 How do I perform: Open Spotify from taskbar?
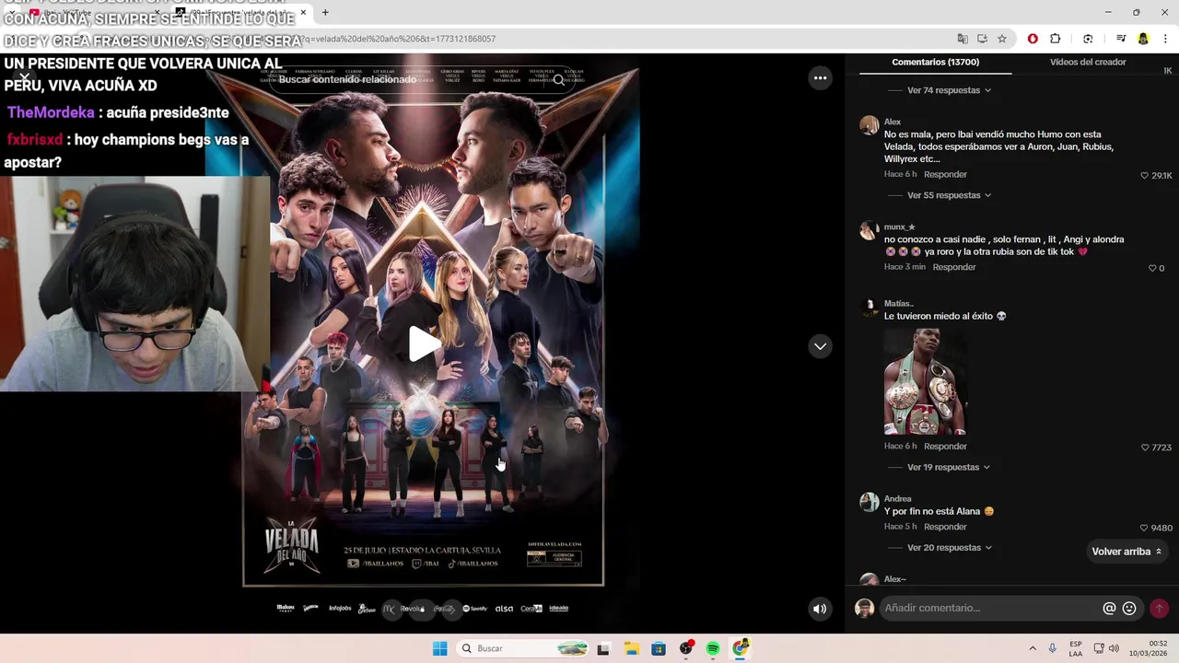pos(713,649)
